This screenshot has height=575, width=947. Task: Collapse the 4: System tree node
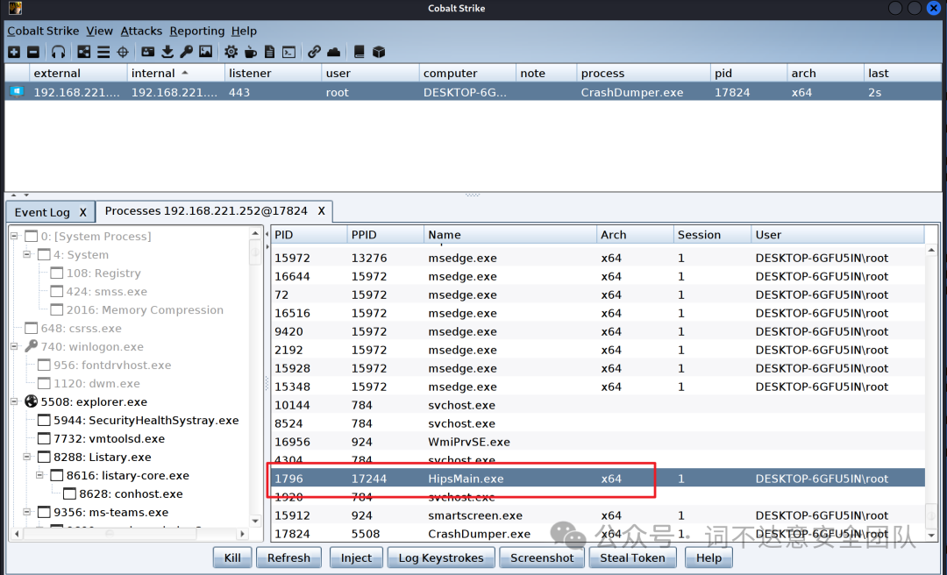(26, 254)
